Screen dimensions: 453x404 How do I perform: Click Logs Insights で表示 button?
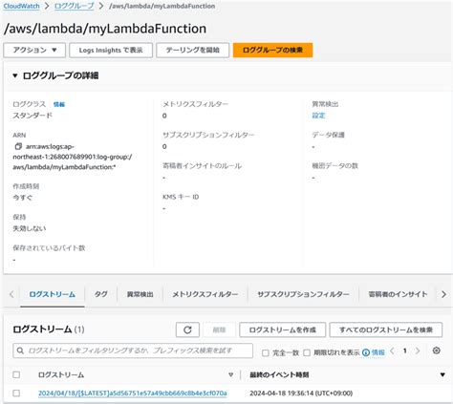pos(111,50)
